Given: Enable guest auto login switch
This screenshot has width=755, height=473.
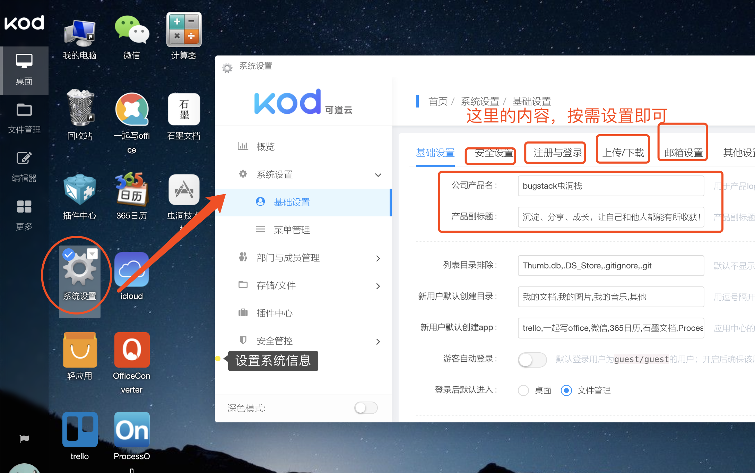Looking at the screenshot, I should click(x=532, y=360).
